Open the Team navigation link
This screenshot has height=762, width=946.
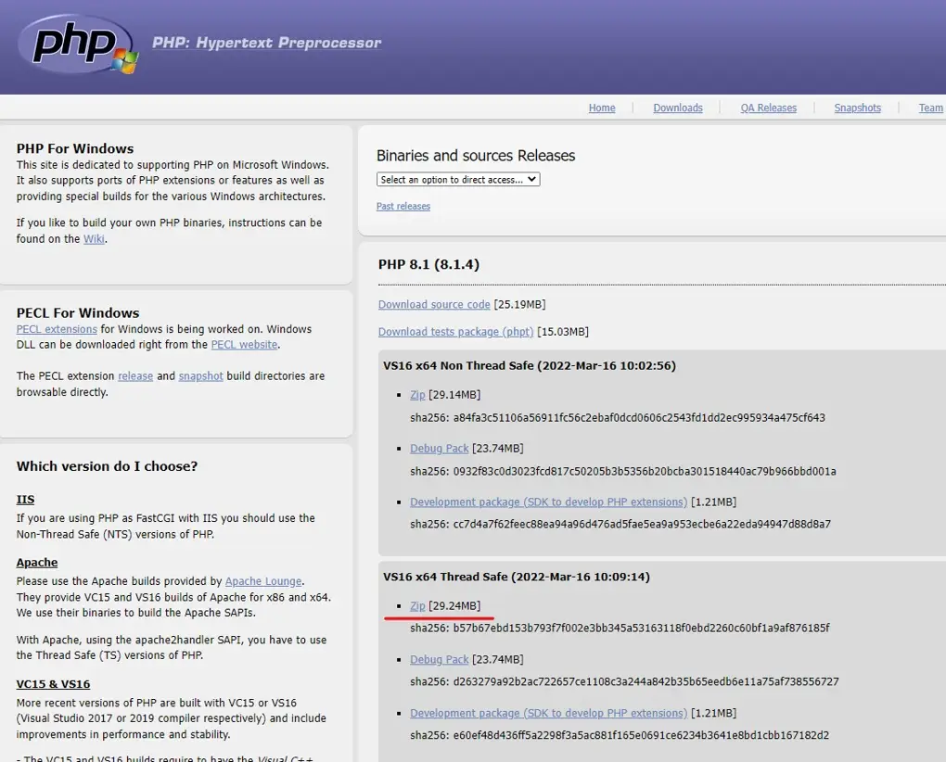tap(930, 108)
